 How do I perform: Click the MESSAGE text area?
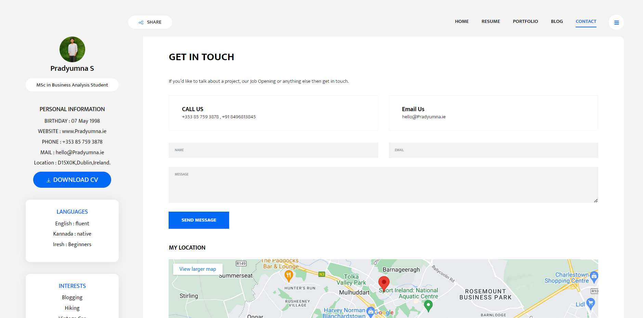point(383,185)
